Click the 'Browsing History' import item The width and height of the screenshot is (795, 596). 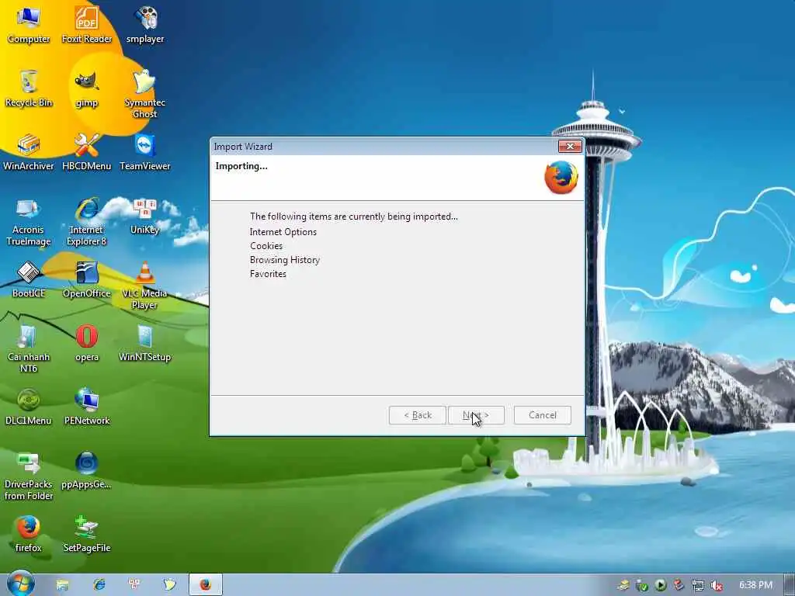point(284,260)
